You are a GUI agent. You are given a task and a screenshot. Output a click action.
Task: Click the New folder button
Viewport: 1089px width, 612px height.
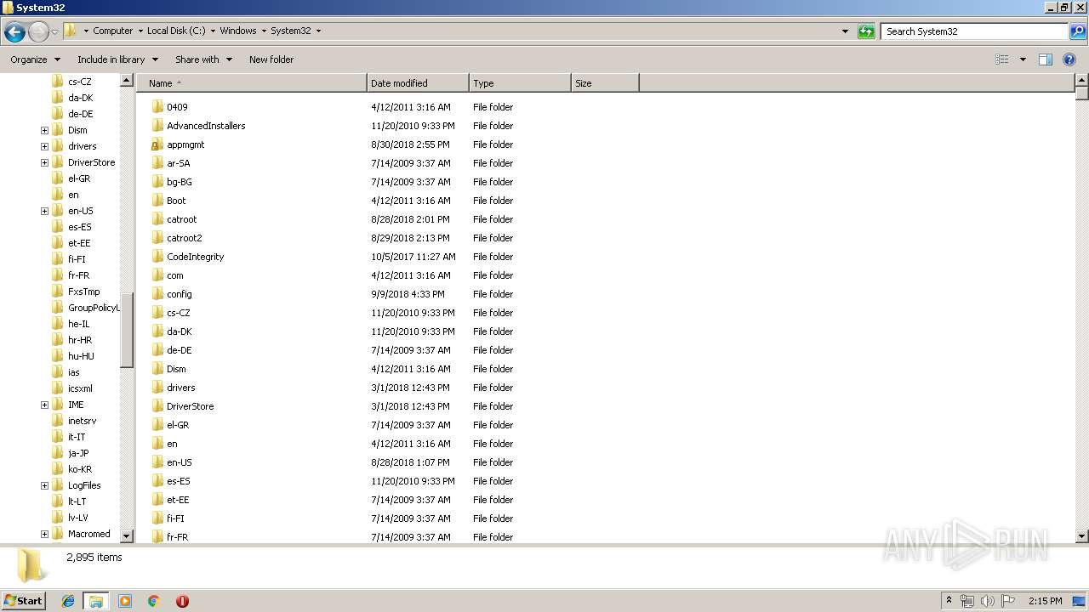271,59
